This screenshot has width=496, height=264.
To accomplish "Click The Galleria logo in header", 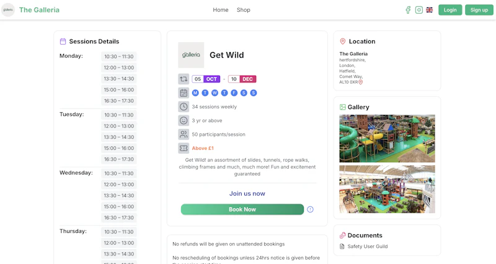I will click(x=8, y=10).
